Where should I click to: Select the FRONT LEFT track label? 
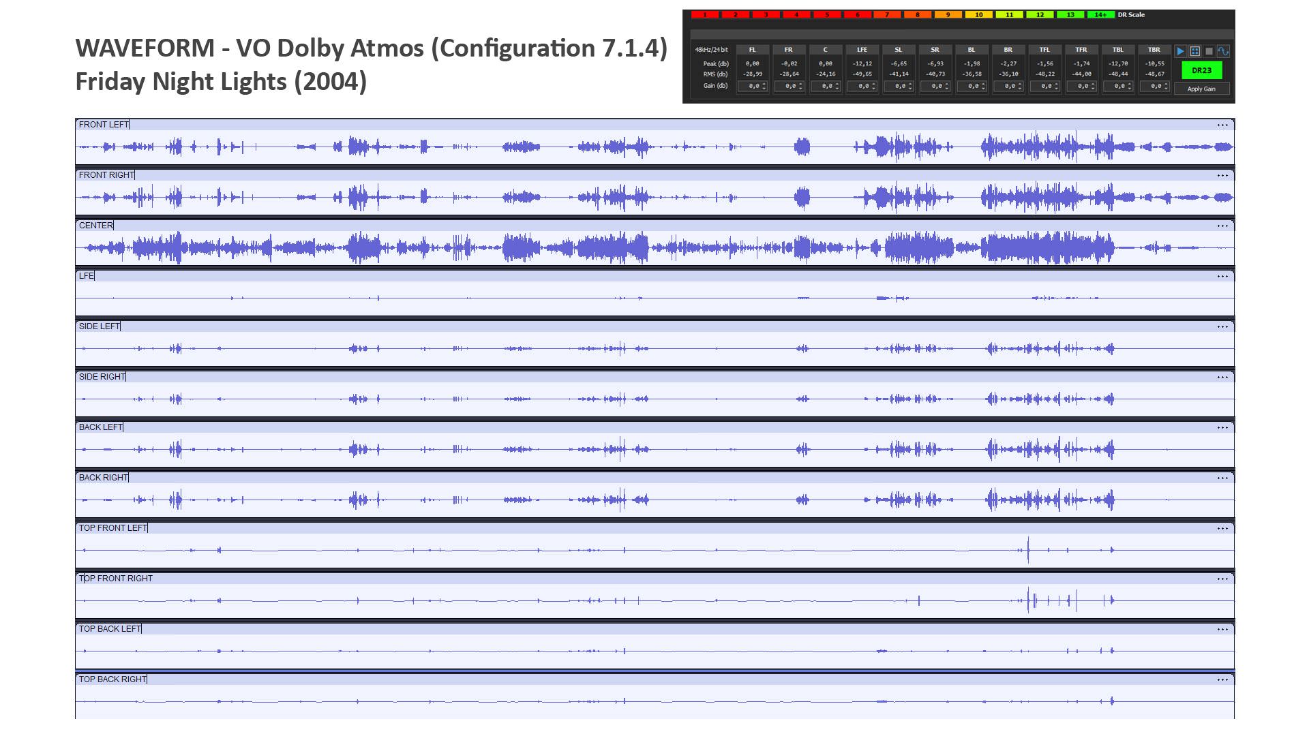(104, 125)
